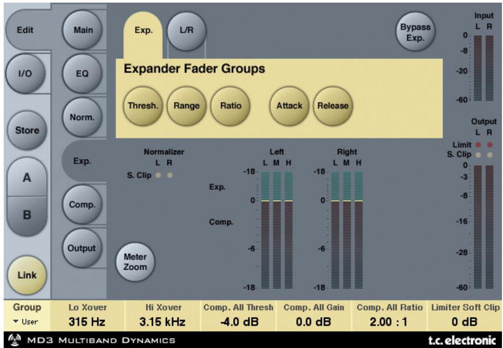The height and width of the screenshot is (348, 503).
Task: Click the Right channel M band meter
Action: pos(347,230)
